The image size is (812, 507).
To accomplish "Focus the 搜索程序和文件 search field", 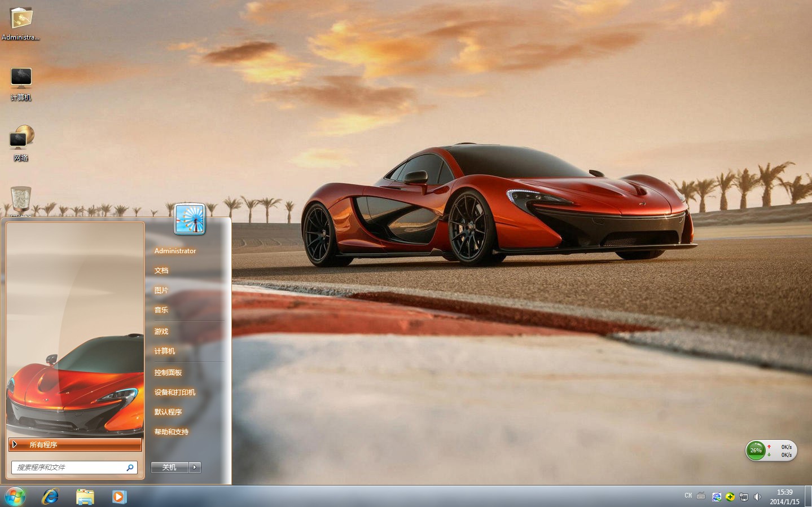I will (x=74, y=468).
